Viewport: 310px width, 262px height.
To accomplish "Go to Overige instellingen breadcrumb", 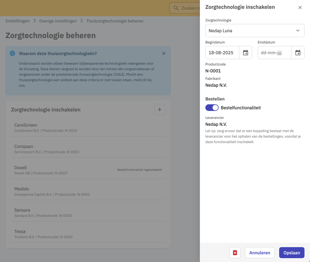I will pyautogui.click(x=58, y=21).
